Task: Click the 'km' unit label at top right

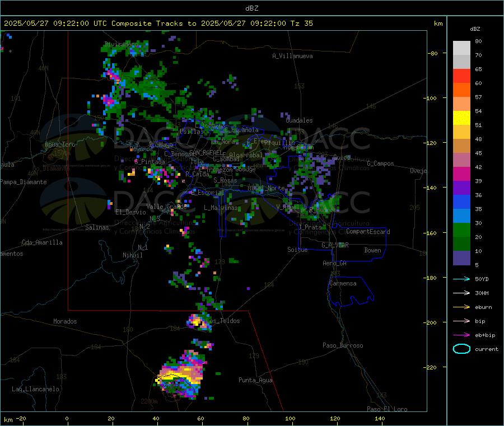Action: (438, 24)
